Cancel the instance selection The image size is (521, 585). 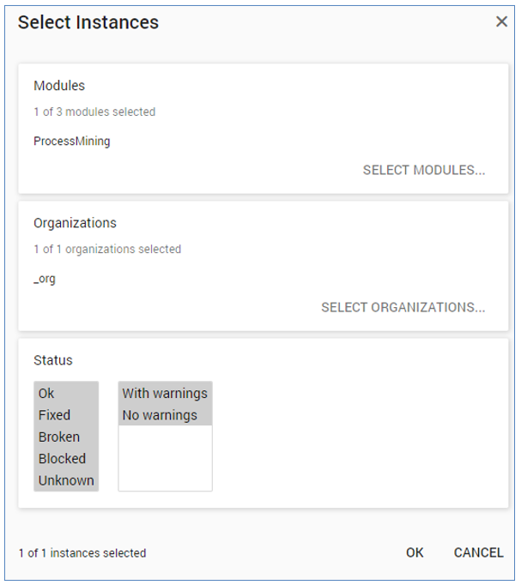point(478,552)
